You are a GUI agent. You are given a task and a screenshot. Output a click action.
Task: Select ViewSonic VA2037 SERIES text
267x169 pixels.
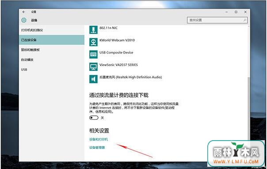(x=118, y=65)
